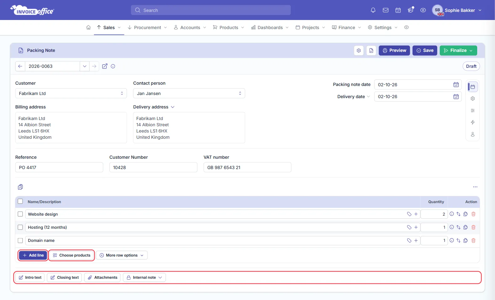This screenshot has height=300, width=495.
Task: Go to the home icon in navigation
Action: pos(88,27)
